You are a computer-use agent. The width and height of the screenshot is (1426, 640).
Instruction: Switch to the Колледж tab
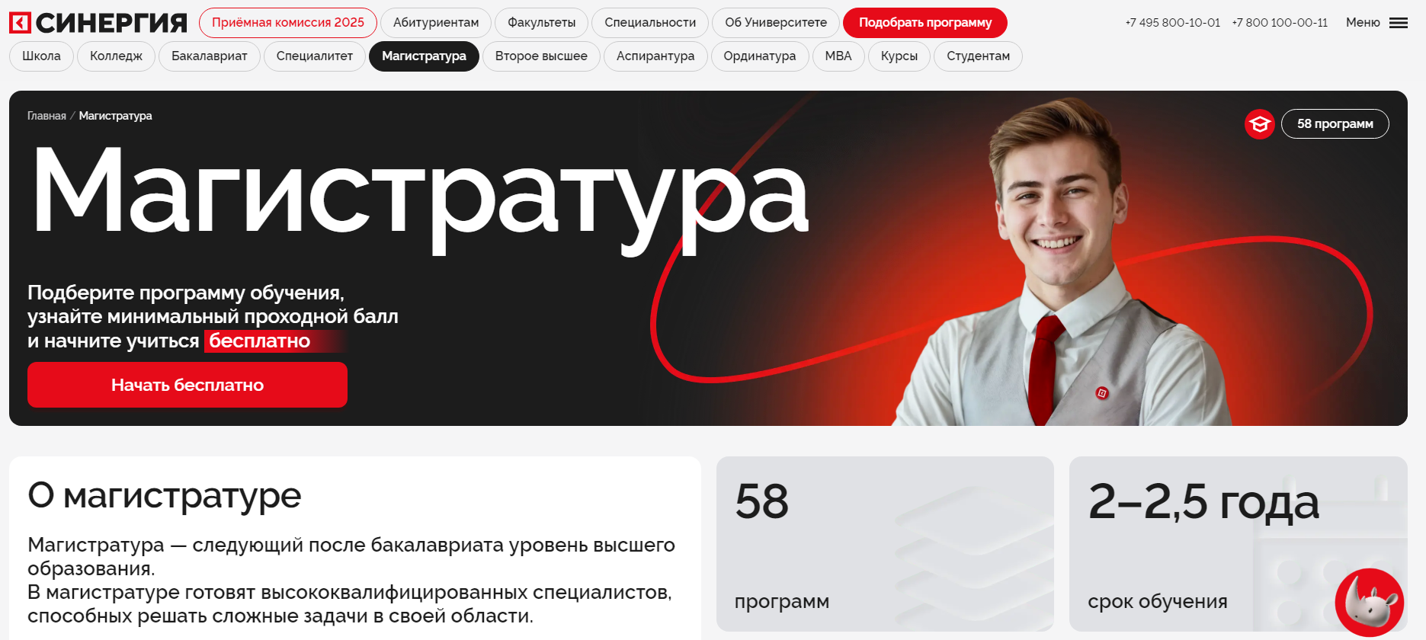click(116, 56)
